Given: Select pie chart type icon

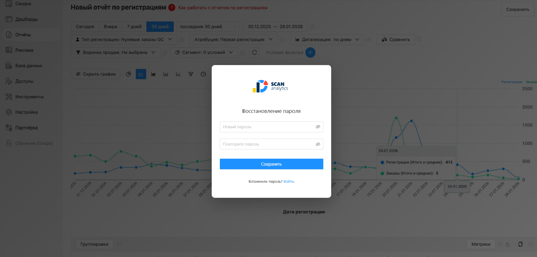Looking at the screenshot, I should 128,74.
